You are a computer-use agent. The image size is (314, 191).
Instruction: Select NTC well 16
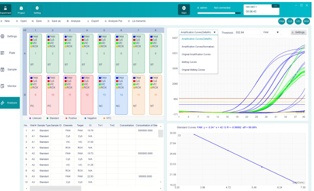tap(156, 95)
